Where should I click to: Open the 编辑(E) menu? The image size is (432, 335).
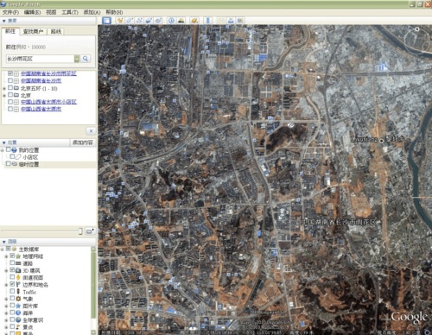tap(32, 12)
